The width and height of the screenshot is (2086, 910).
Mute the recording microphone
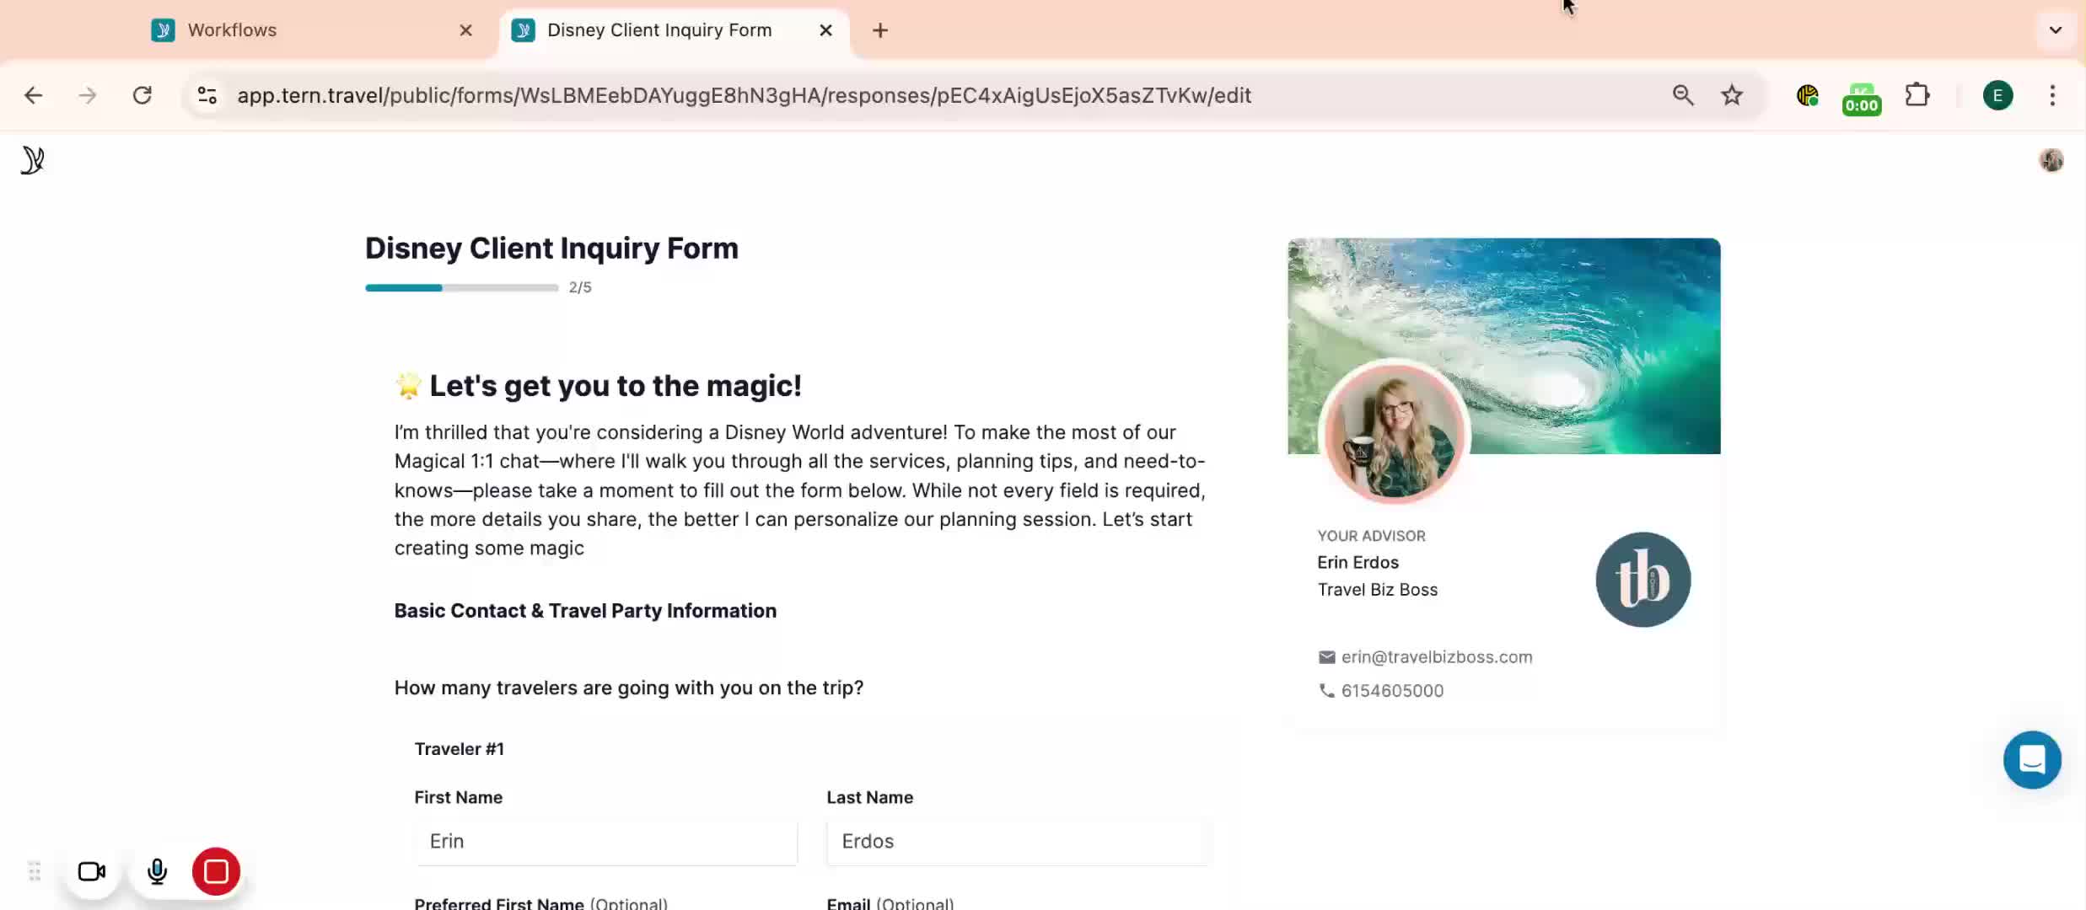[x=157, y=871]
